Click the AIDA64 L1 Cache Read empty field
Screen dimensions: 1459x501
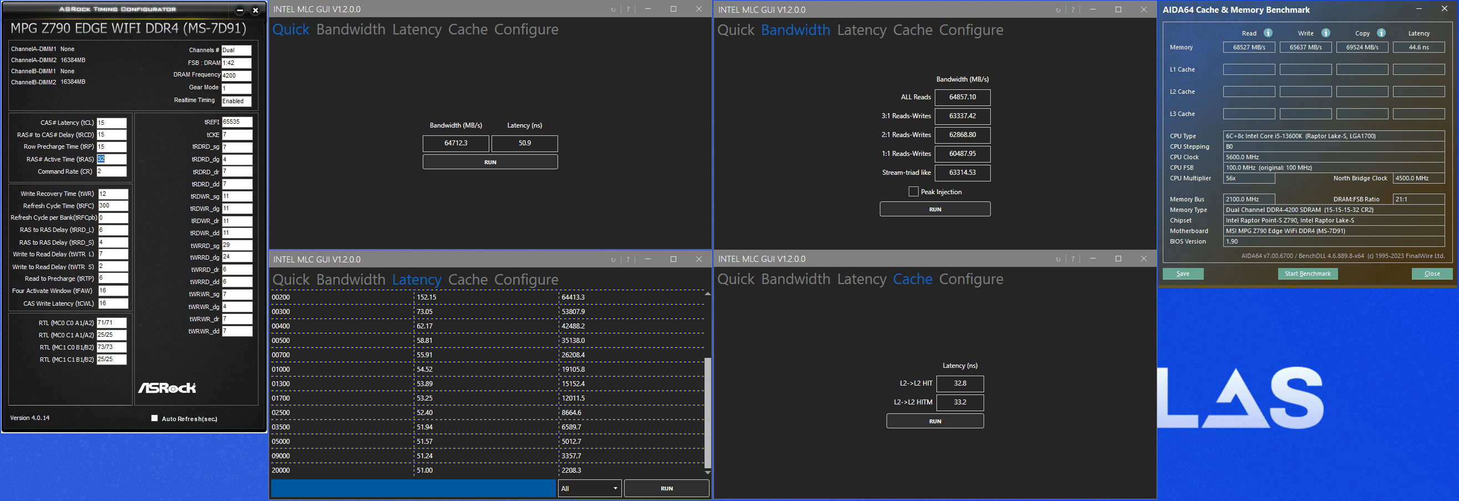1249,70
